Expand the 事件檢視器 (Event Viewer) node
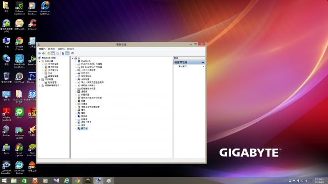Screen dimensions: 328x184 coord(43,67)
